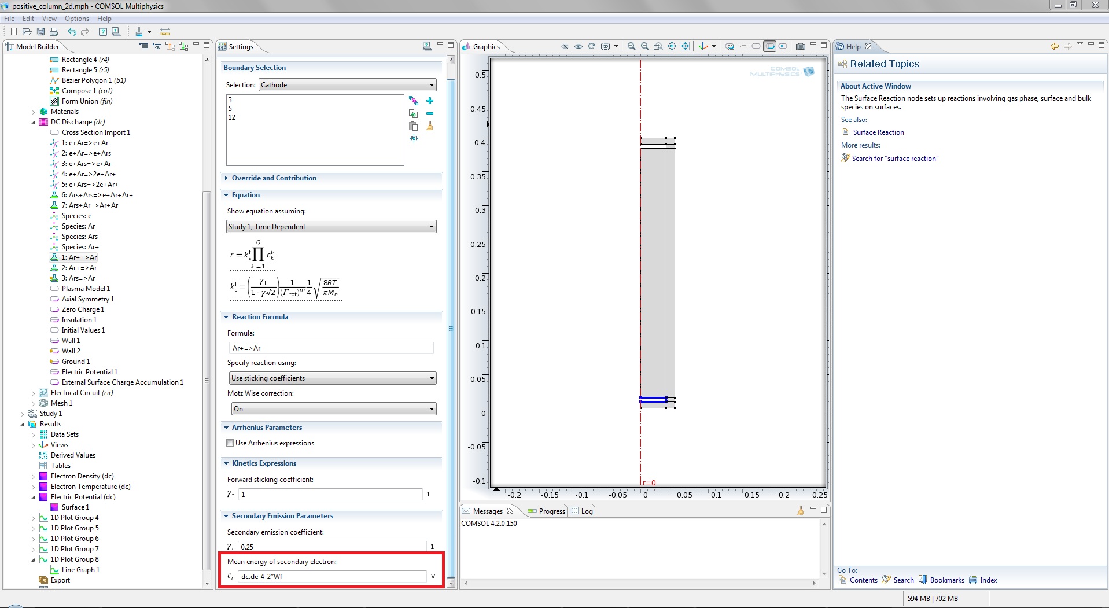Enable Use Arrhenius expressions checkbox
The width and height of the screenshot is (1109, 608).
pyautogui.click(x=230, y=443)
